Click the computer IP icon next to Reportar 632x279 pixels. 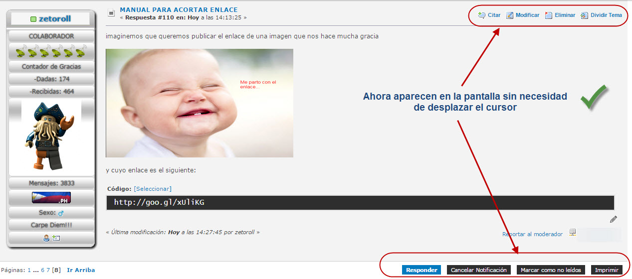pyautogui.click(x=573, y=233)
